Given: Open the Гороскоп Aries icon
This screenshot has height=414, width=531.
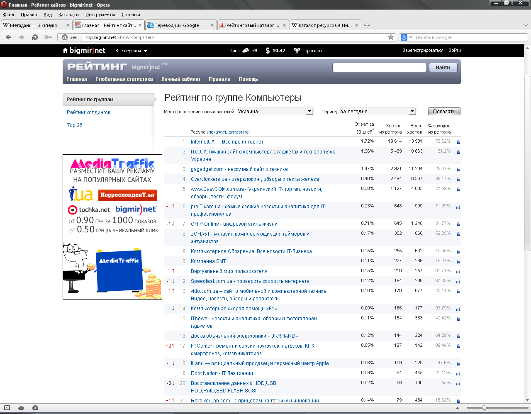Looking at the screenshot, I should click(297, 51).
